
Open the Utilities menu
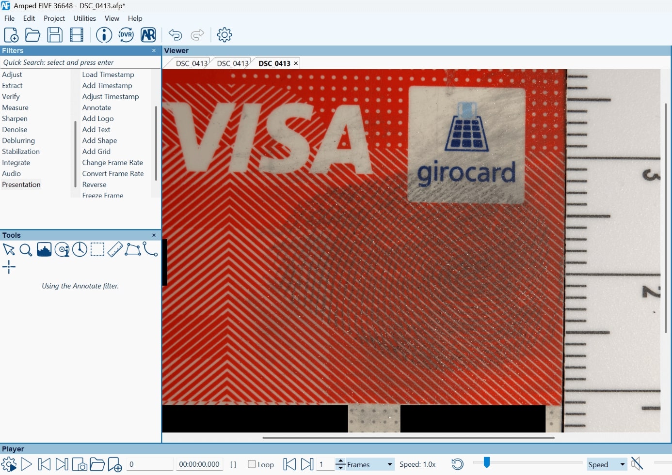point(85,18)
